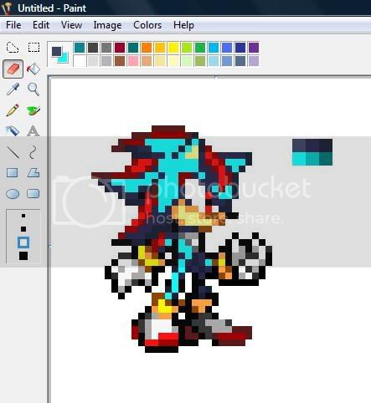The image size is (371, 403).
Task: Pick the lavender bottom-row swatch
Action: pos(254,61)
